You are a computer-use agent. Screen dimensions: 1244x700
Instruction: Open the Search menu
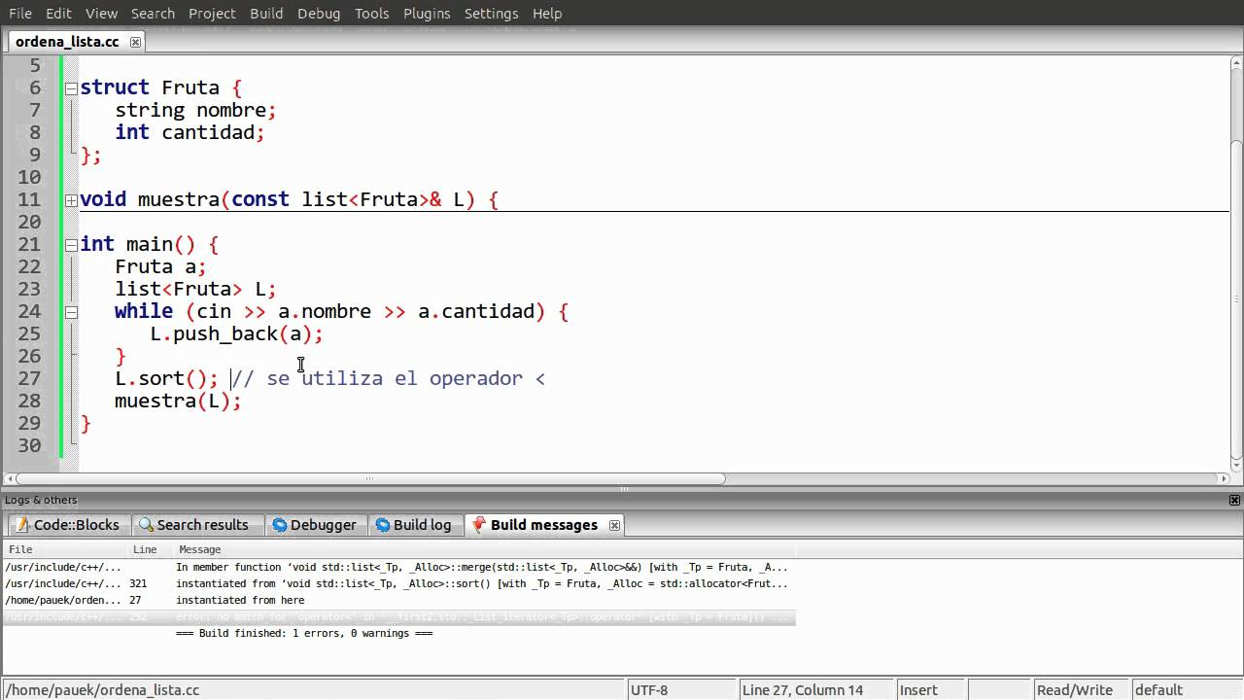153,13
